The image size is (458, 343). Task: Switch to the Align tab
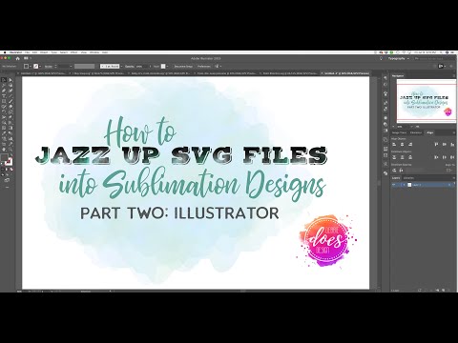point(429,132)
